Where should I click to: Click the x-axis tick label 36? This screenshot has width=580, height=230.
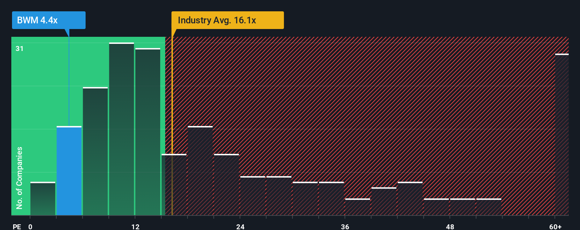[345, 226]
